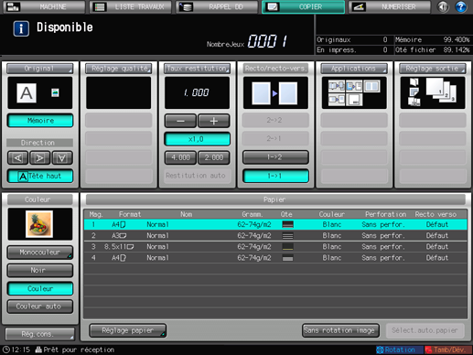Click the original document A preview icon
Screen dimensions: 473x355
click(27, 93)
